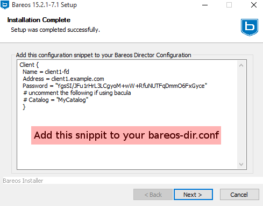Click the pink bareos-dir.conf annotation banner

coord(126,135)
